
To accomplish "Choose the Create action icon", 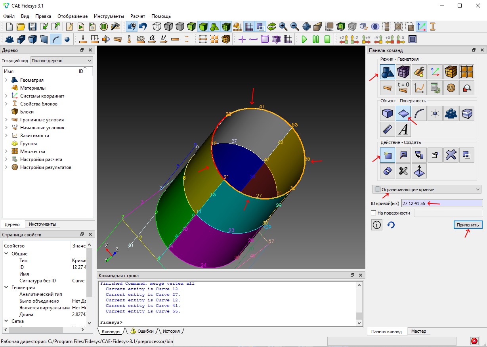I will (388, 155).
